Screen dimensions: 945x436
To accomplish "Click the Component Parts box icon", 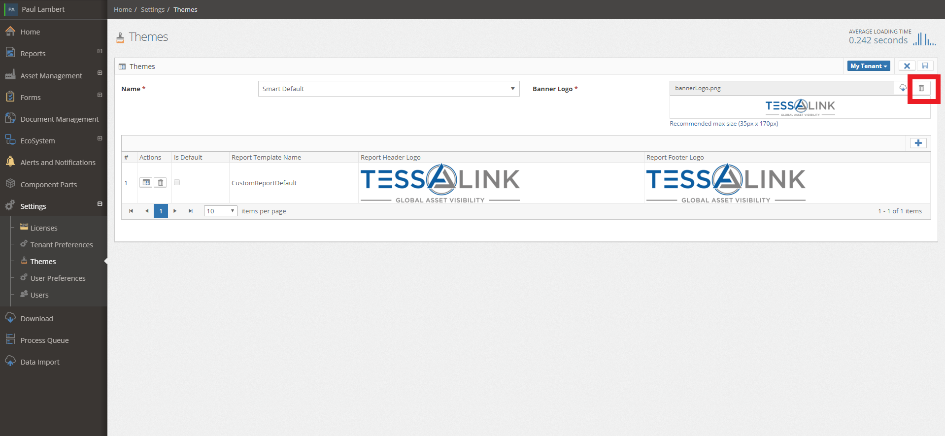I will (x=10, y=184).
